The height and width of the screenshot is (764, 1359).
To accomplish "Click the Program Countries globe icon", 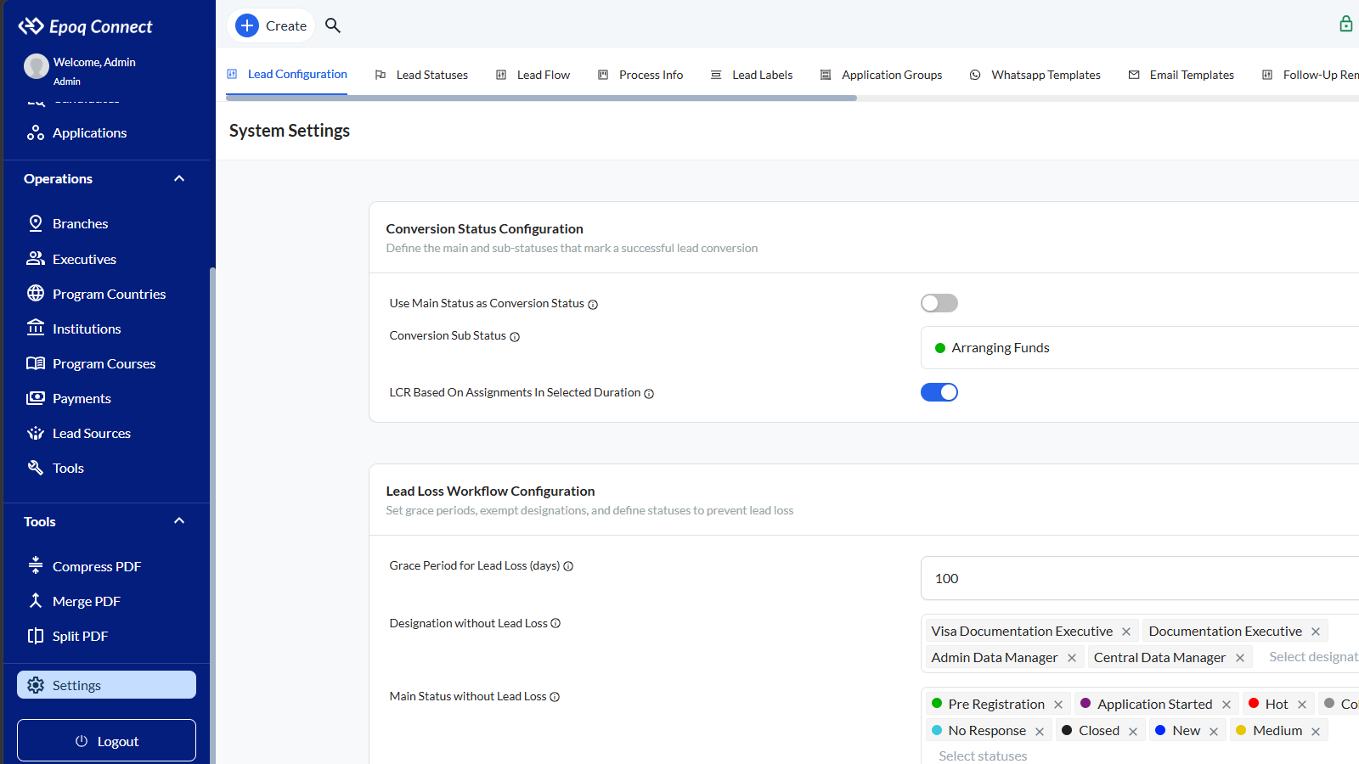I will pyautogui.click(x=36, y=294).
